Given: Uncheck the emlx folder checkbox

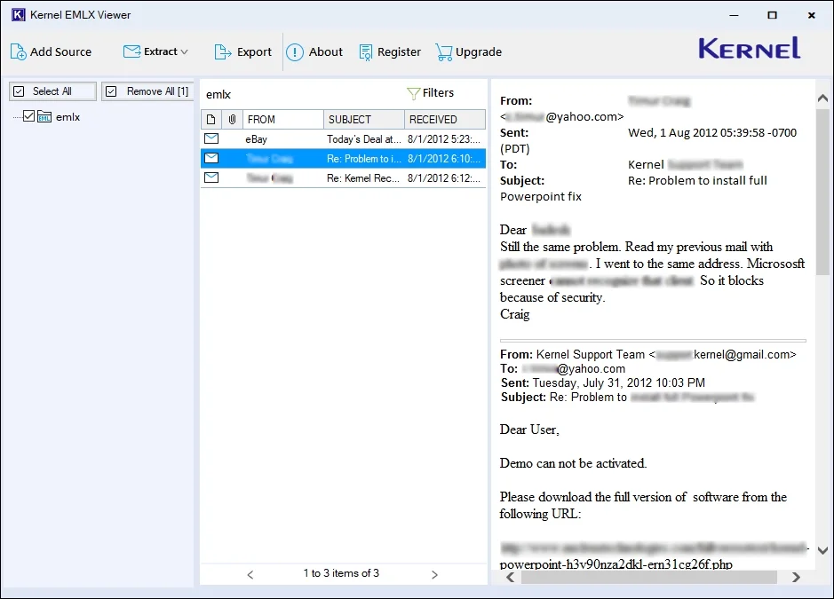Looking at the screenshot, I should click(28, 116).
